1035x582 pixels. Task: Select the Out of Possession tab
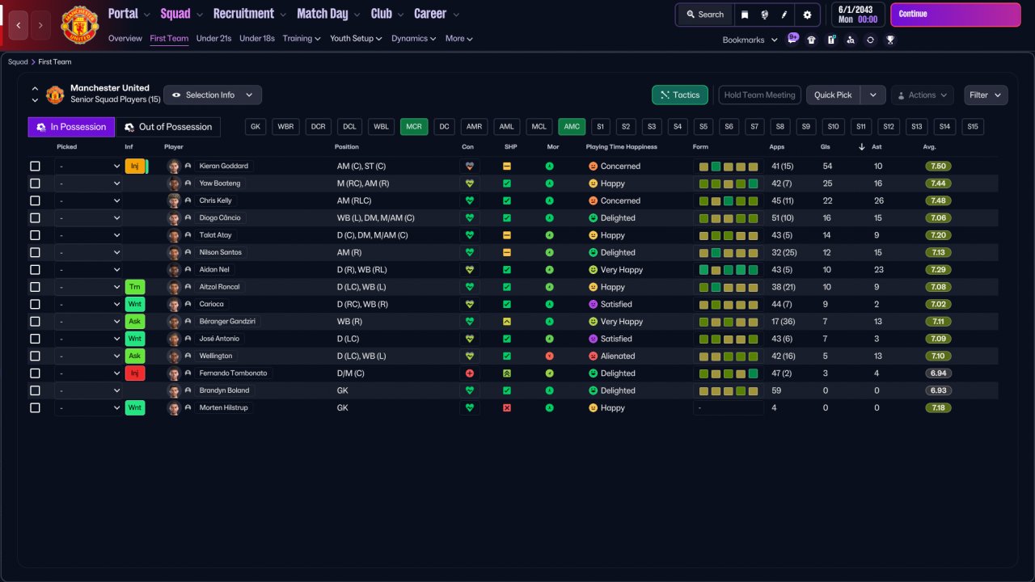[x=168, y=127]
